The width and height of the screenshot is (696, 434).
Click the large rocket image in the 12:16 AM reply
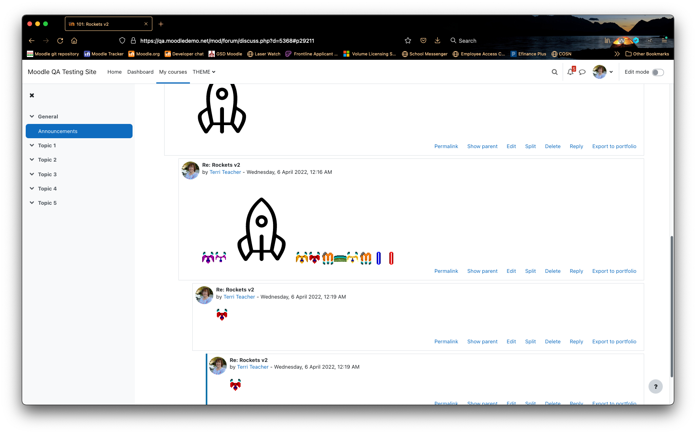262,229
